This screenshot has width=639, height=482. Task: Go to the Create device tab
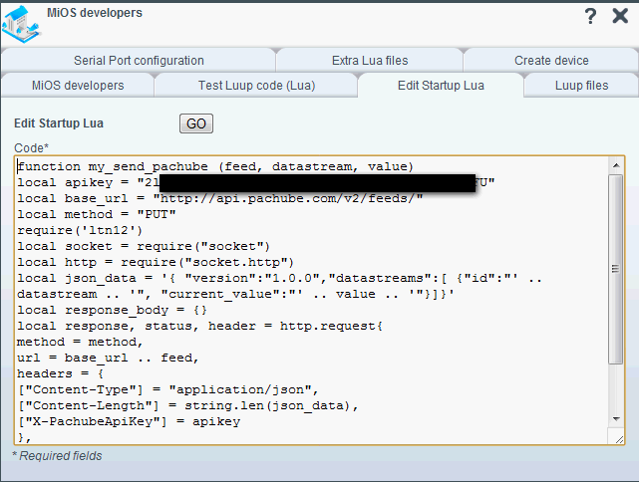[x=551, y=60]
